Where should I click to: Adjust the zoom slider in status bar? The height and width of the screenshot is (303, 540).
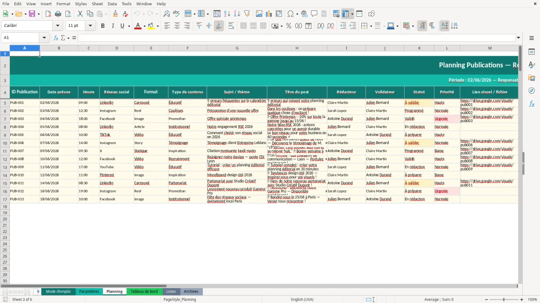504,299
